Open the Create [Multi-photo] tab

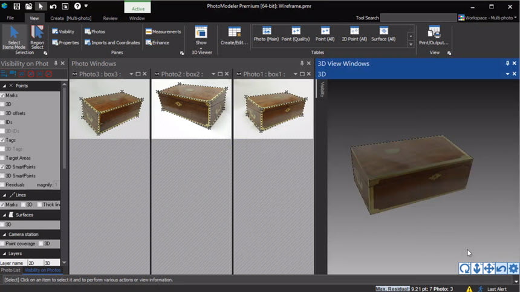71,18
